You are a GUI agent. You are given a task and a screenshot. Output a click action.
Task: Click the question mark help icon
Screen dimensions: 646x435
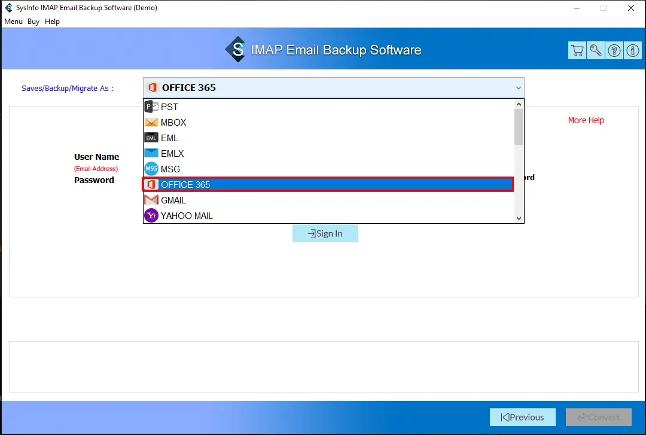click(x=614, y=51)
